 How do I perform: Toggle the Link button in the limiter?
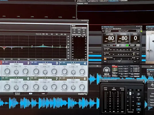138,104
